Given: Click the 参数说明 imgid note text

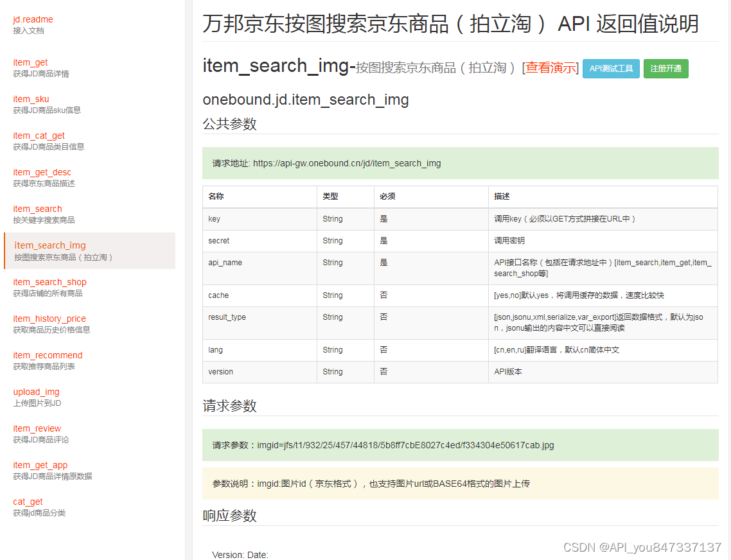Looking at the screenshot, I should click(371, 484).
